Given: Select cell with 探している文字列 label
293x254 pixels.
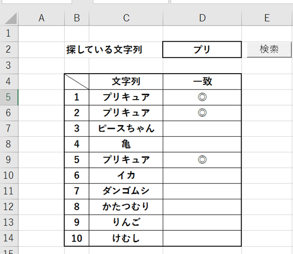Looking at the screenshot, I should [104, 50].
